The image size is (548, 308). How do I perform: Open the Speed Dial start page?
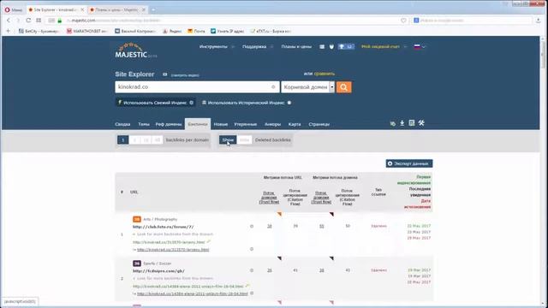click(39, 21)
